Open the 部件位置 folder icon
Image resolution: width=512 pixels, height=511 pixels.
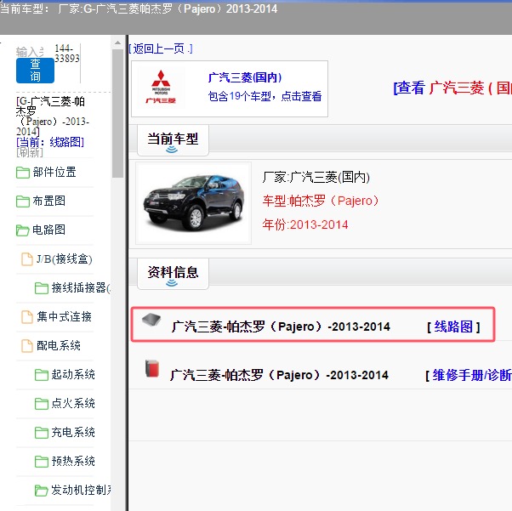[22, 172]
